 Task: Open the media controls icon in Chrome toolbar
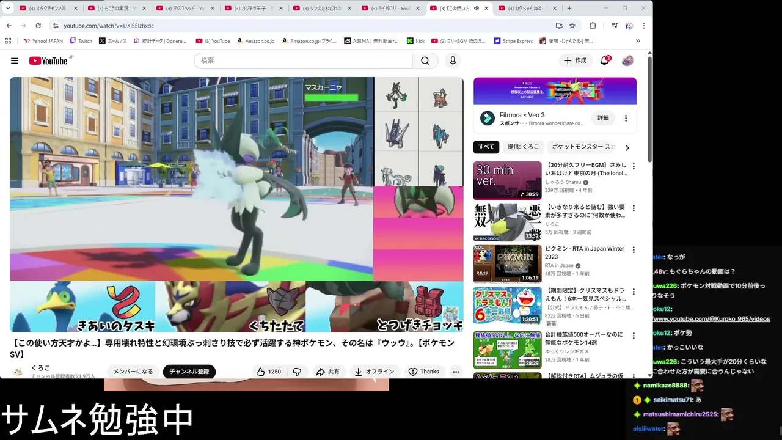coord(614,26)
